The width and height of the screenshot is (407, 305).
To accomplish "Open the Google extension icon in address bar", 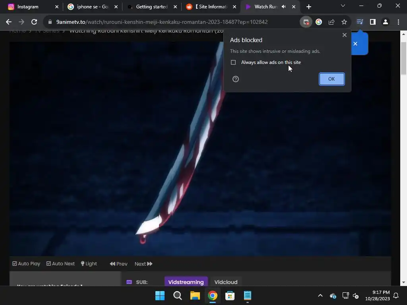I will (319, 22).
